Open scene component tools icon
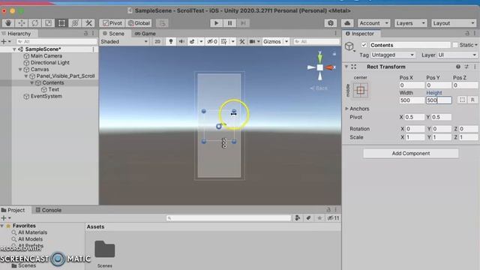 241,41
